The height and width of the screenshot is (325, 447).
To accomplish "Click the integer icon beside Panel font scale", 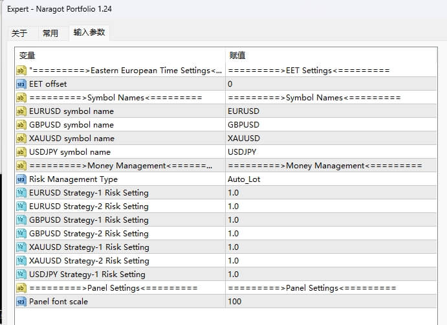I will coord(21,302).
